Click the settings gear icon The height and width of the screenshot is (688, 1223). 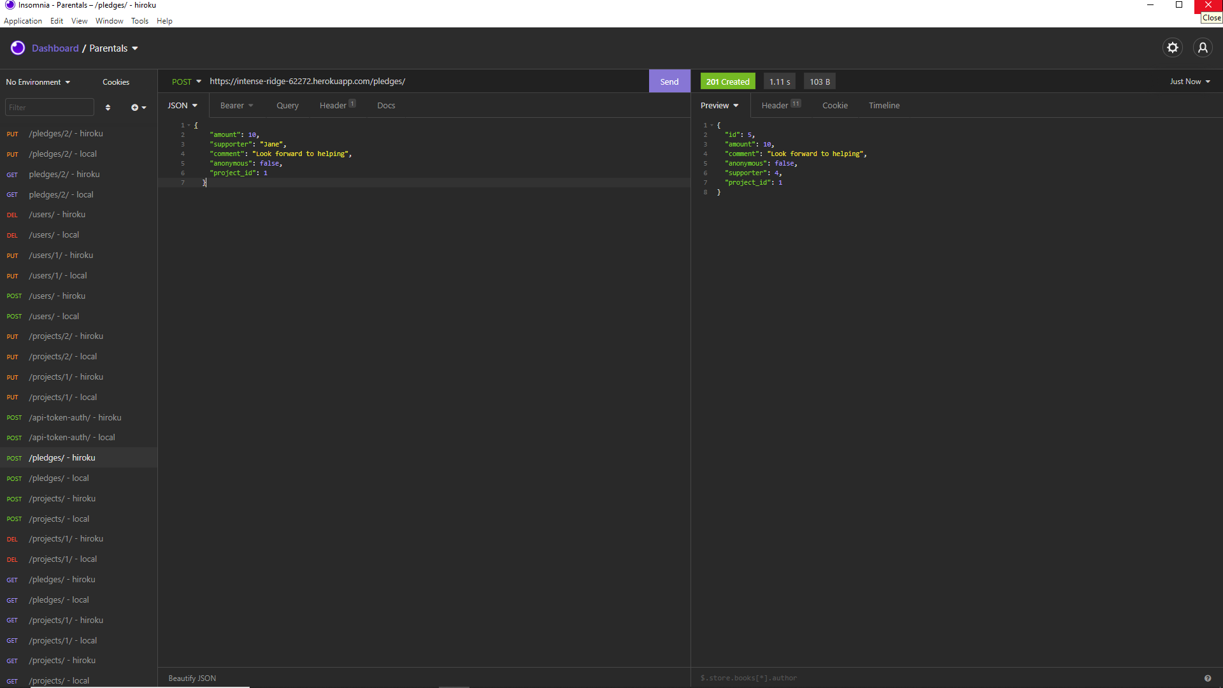coord(1173,48)
